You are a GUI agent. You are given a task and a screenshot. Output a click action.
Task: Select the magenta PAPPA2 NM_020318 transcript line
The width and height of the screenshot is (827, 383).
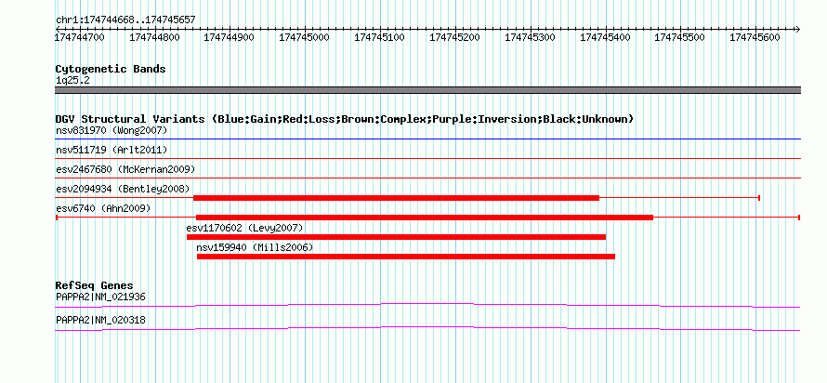coord(427,329)
